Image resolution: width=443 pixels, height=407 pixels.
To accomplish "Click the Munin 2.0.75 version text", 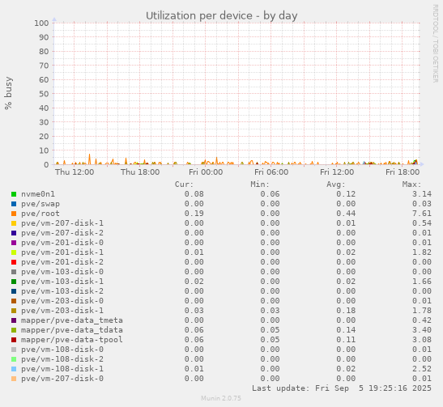I will click(x=221, y=398).
